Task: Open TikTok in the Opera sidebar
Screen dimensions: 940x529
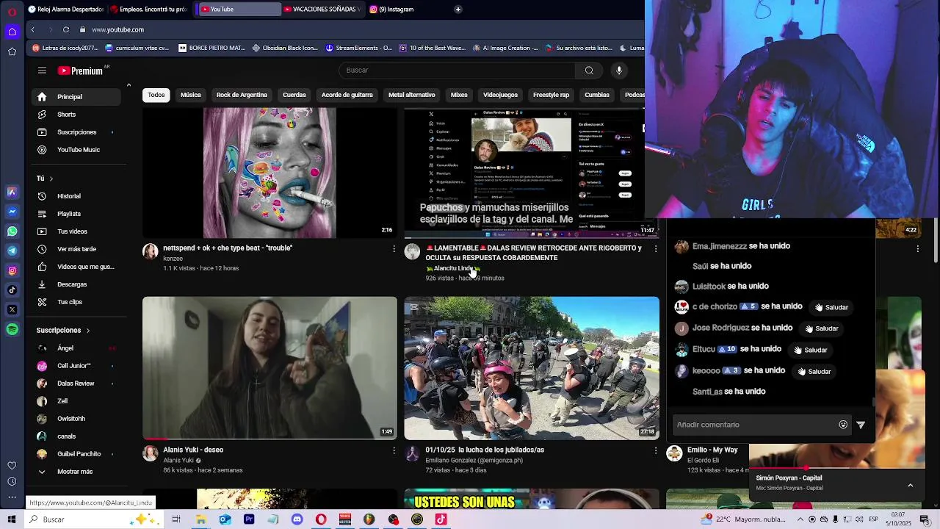Action: (12, 290)
